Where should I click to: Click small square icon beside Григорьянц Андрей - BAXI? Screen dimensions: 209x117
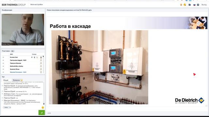click(3, 60)
